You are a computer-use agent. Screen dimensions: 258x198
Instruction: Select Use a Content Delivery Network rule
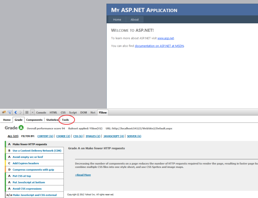click(34, 151)
